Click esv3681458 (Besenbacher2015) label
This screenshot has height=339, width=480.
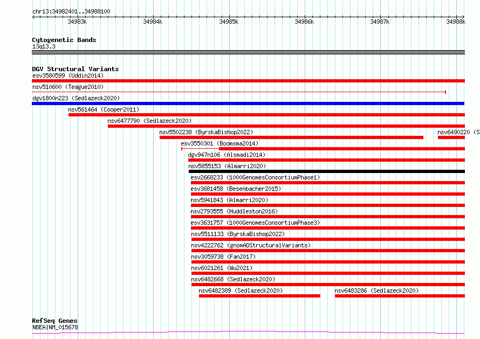coord(236,189)
